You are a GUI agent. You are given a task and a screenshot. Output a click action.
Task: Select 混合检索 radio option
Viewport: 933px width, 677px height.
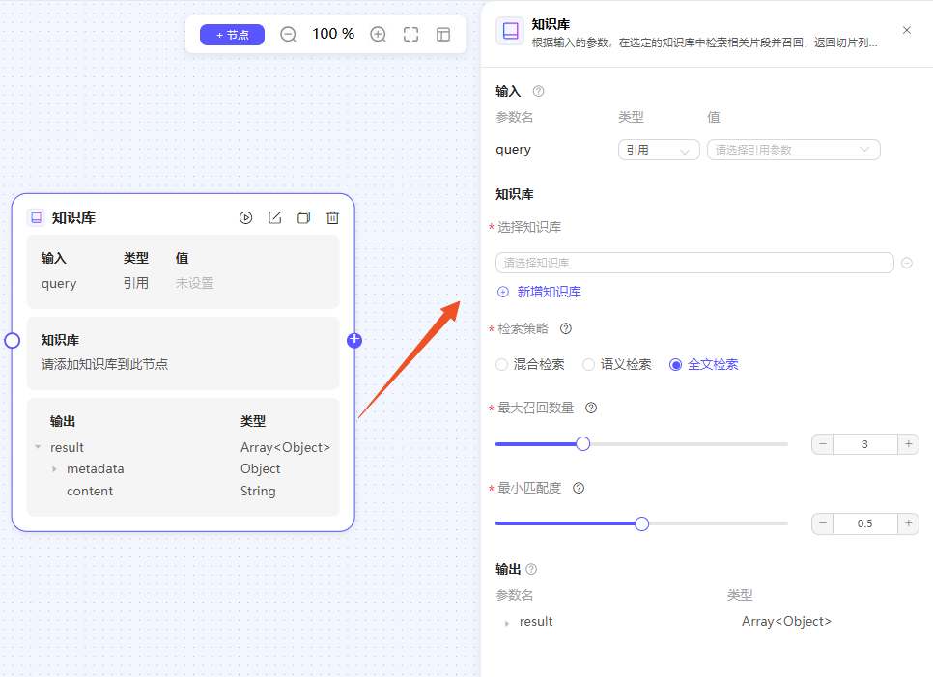tap(531, 364)
